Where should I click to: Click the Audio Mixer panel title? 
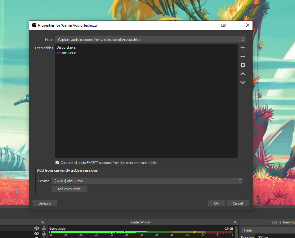tap(140, 222)
